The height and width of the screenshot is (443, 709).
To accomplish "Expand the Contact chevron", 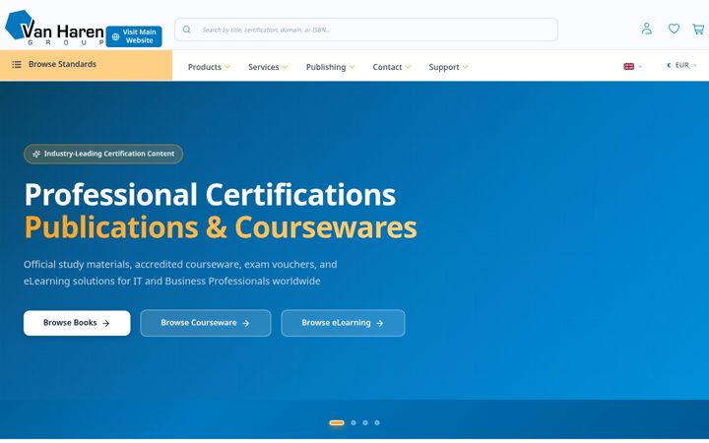I will click(x=408, y=67).
